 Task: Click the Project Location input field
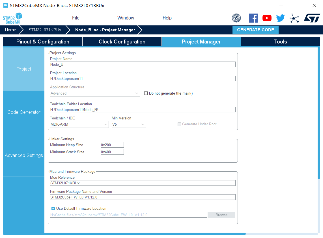[143, 78]
